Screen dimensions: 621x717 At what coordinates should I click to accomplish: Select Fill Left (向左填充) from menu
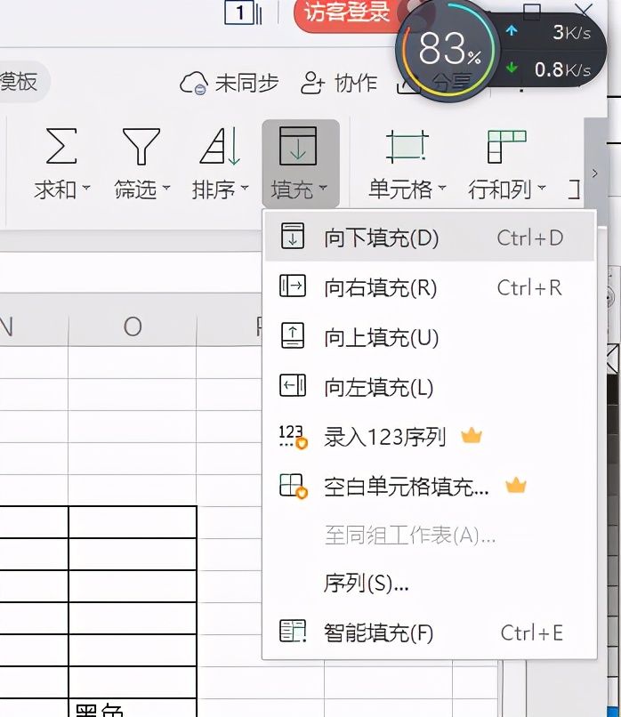[x=430, y=387]
